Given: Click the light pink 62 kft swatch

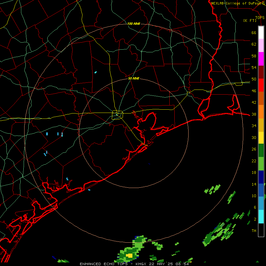Looking at the screenshot, I should tap(261, 46).
